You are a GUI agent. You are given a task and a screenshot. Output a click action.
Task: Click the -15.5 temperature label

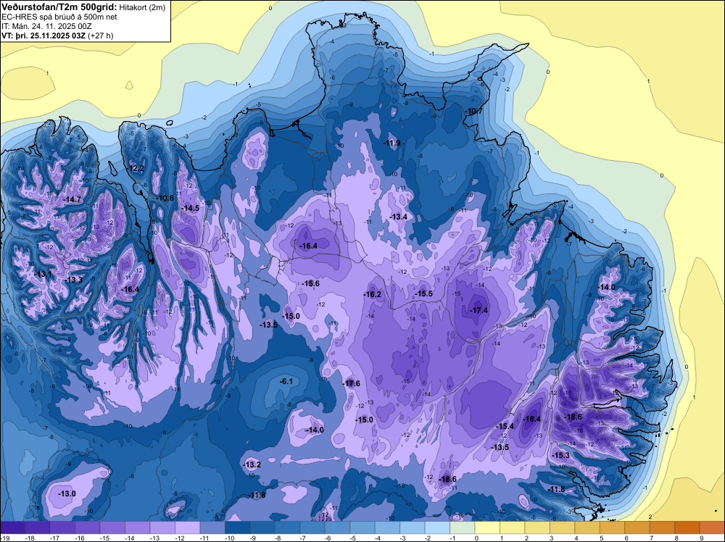(x=423, y=294)
